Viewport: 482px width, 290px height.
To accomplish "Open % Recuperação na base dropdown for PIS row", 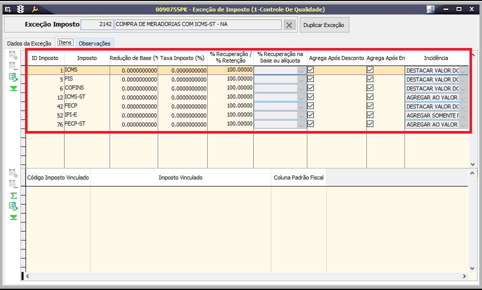I will pyautogui.click(x=301, y=79).
